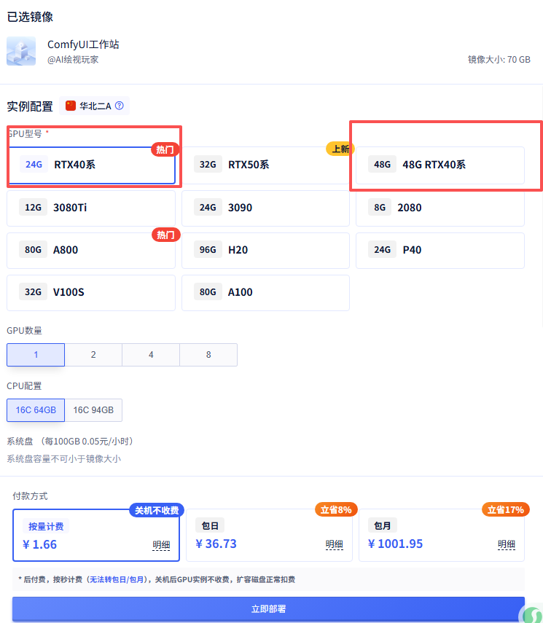Select the 24G RTX40系 GPU option
The image size is (543, 623).
[91, 165]
